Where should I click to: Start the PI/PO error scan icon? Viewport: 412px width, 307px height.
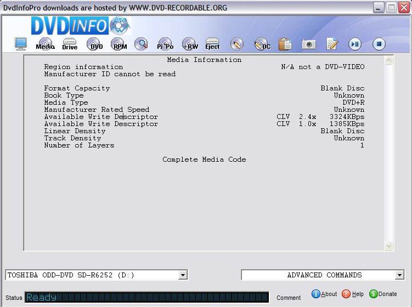(165, 44)
